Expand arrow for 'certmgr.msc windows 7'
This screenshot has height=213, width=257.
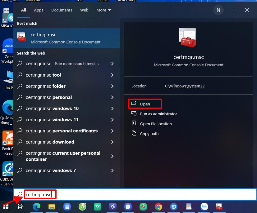(x=112, y=171)
